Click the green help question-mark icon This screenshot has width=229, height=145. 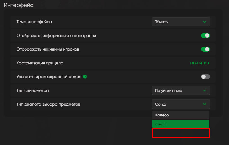(x=85, y=77)
